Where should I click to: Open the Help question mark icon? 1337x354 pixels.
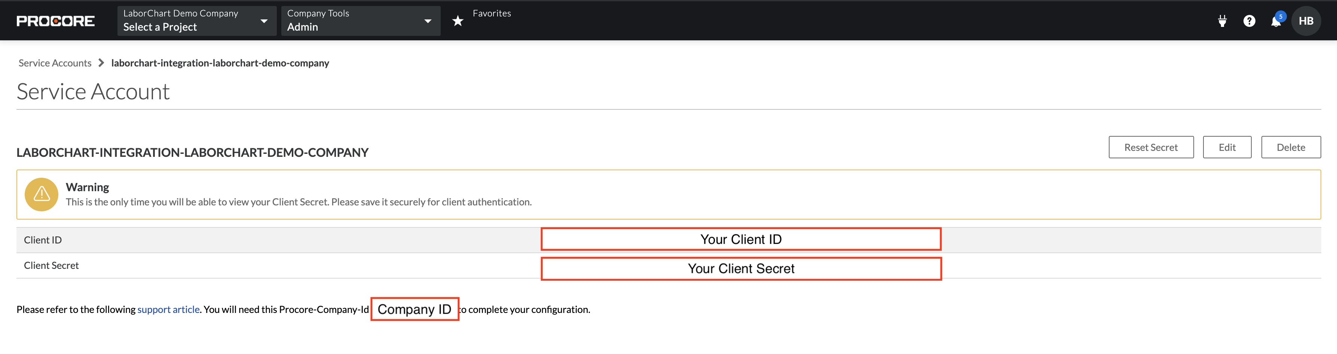click(x=1249, y=21)
